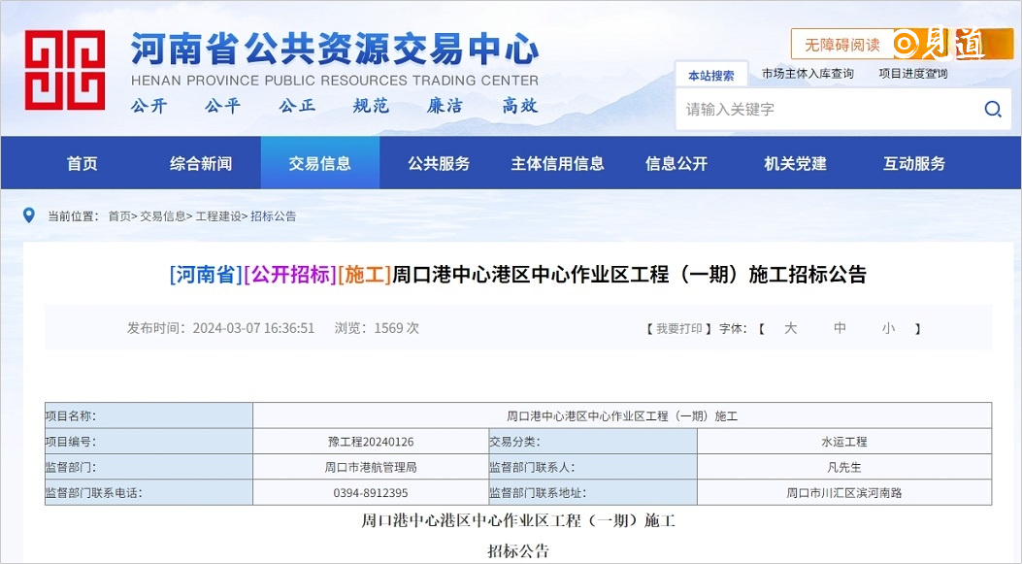Click the 我要打印 print link
This screenshot has width=1022, height=564.
pyautogui.click(x=679, y=329)
